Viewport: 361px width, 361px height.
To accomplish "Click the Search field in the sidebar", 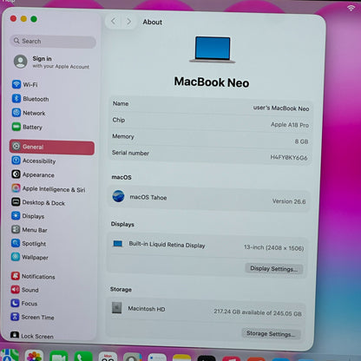I will tap(53, 42).
